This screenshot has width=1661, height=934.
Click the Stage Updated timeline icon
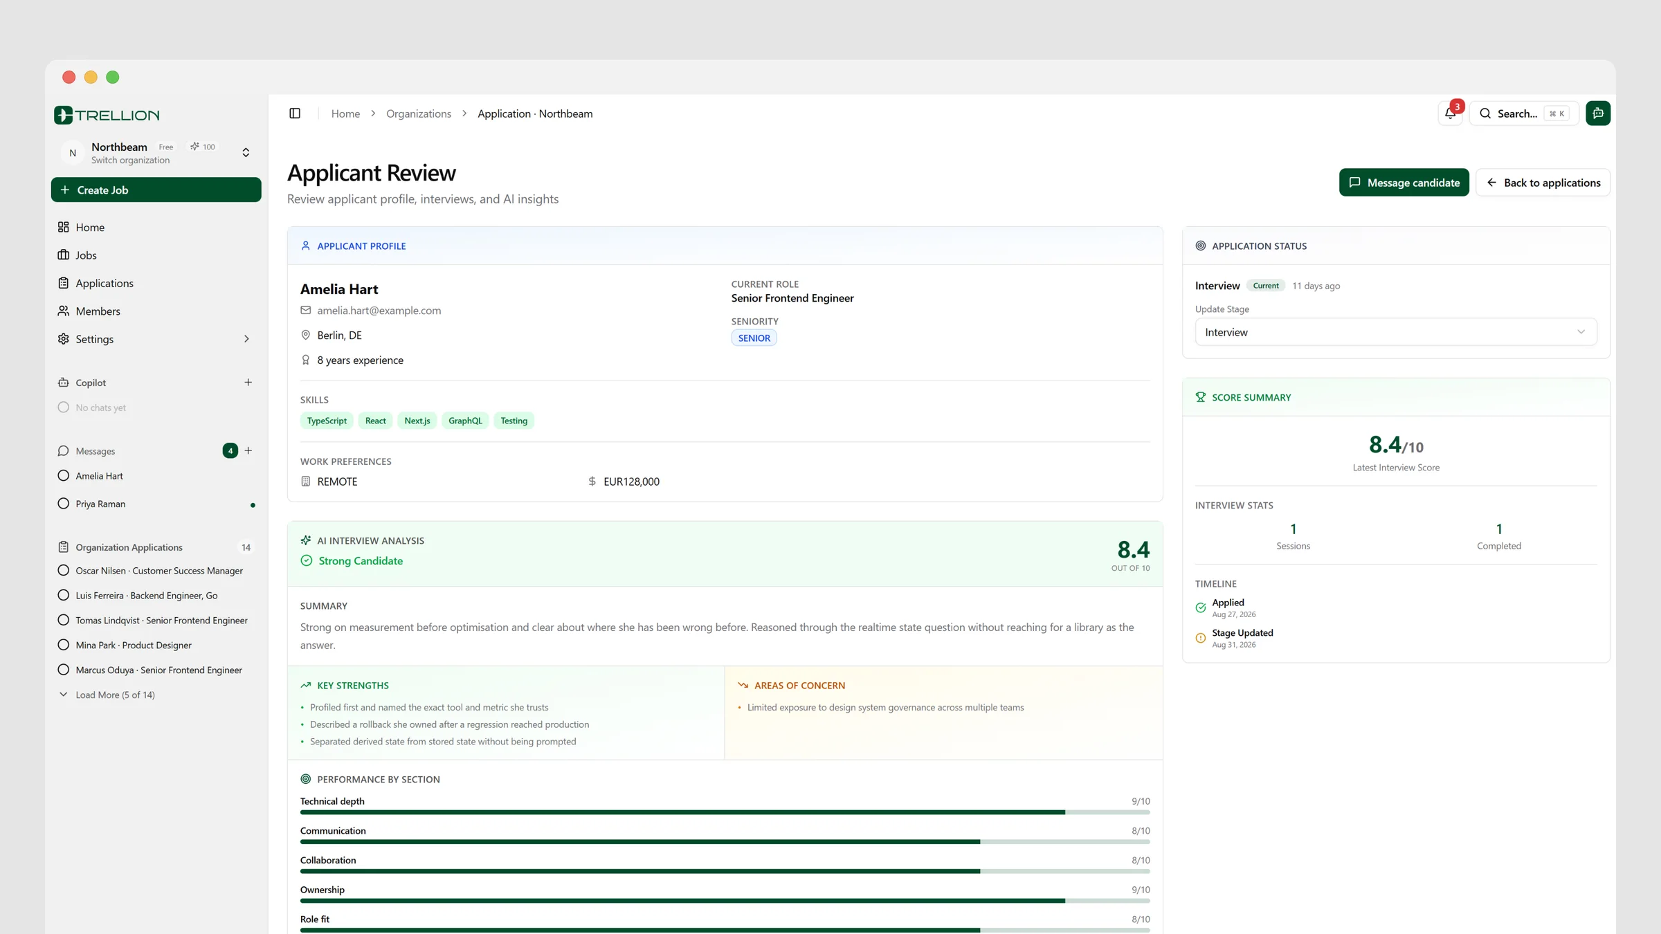pos(1201,638)
